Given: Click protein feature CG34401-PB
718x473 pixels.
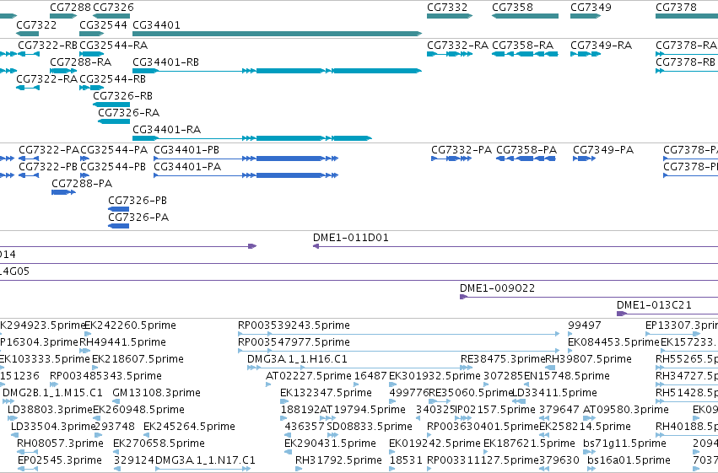Looking at the screenshot, I should tap(246, 159).
